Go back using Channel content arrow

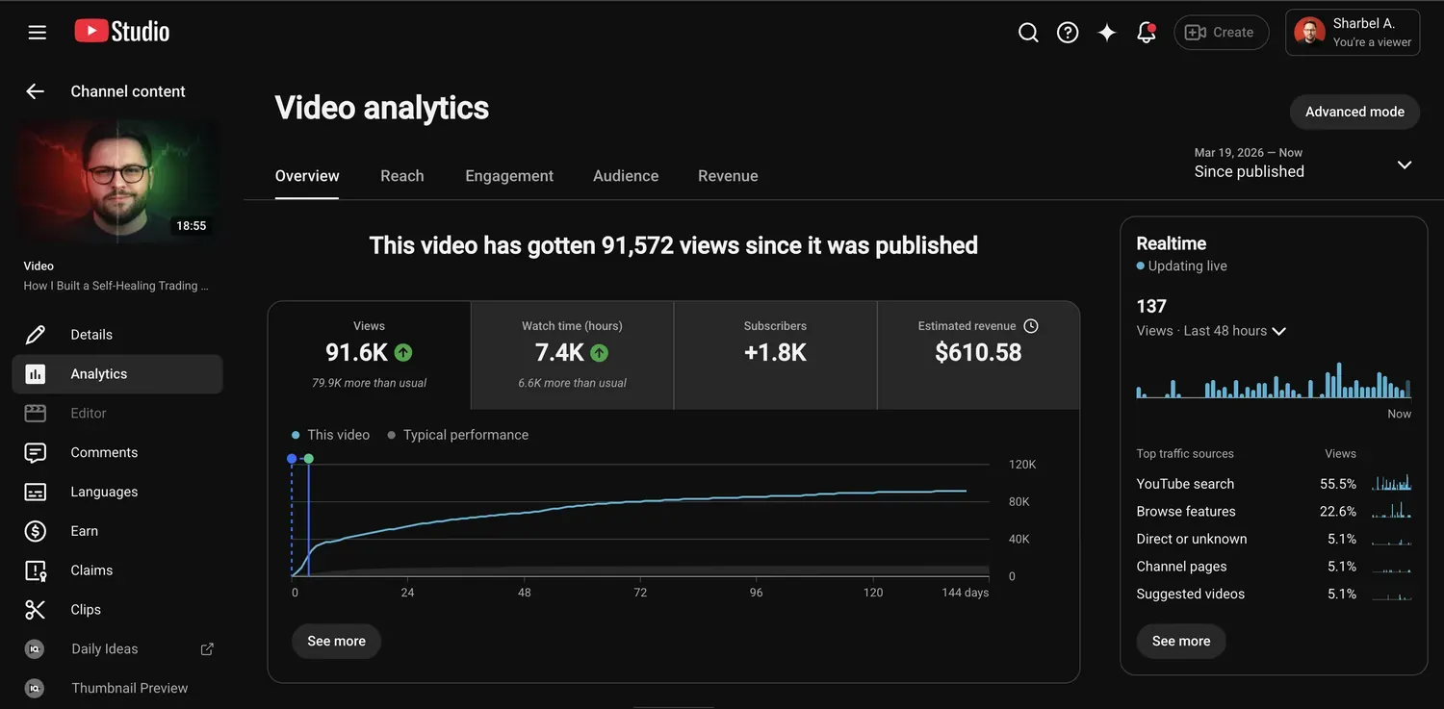(x=36, y=91)
